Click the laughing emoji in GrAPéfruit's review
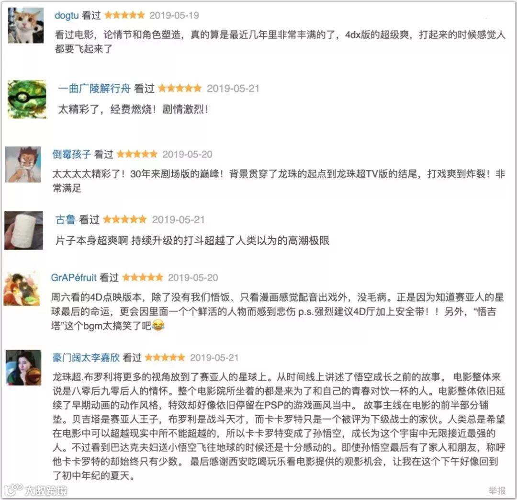 [158, 326]
